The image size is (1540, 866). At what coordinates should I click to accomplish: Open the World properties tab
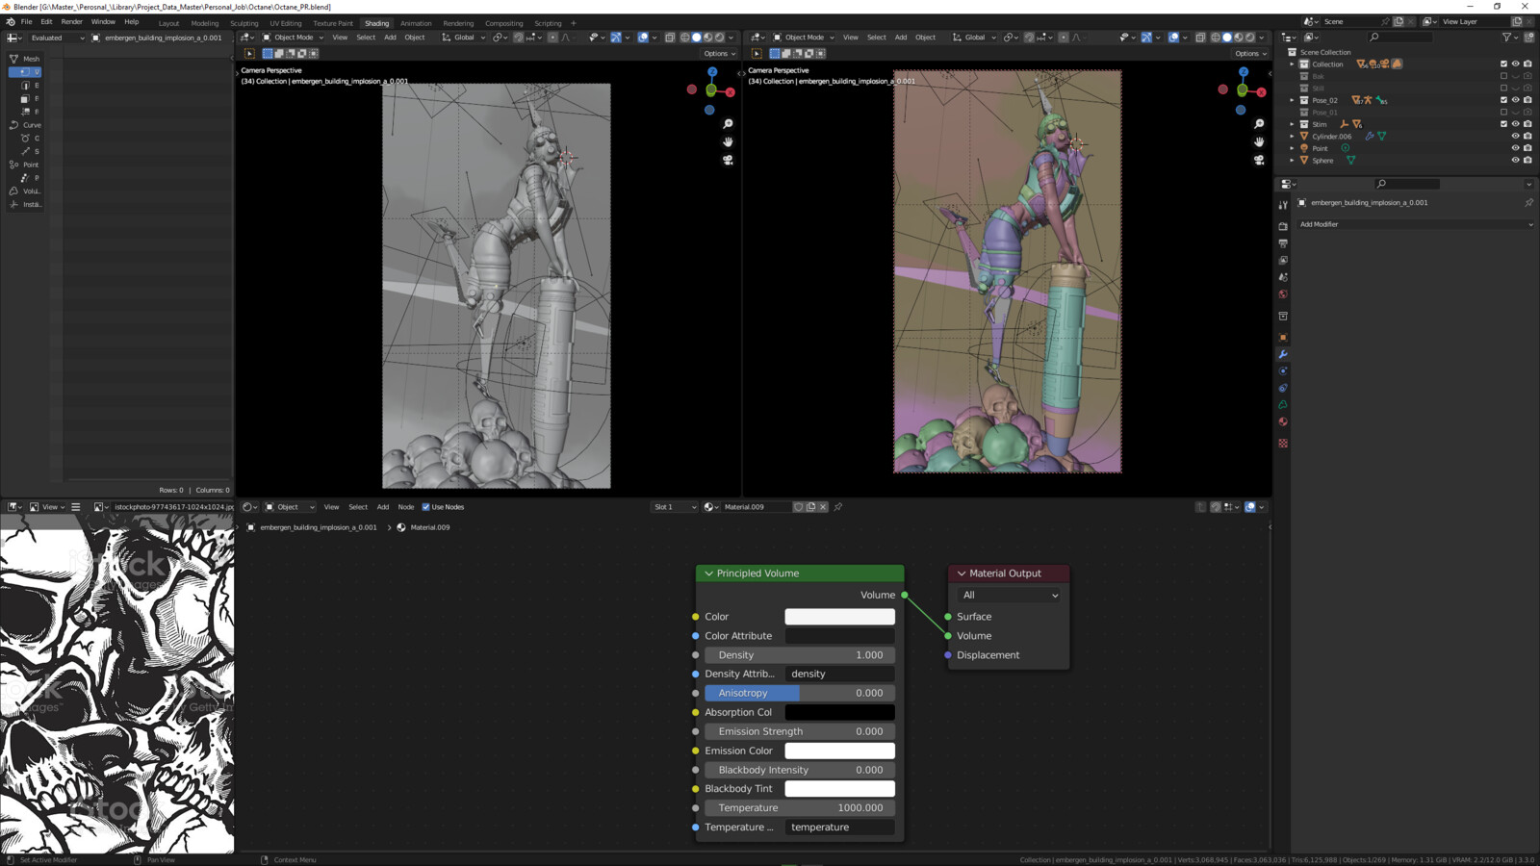[x=1283, y=294]
